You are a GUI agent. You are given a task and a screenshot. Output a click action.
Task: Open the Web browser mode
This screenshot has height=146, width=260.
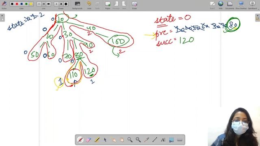[220, 5]
